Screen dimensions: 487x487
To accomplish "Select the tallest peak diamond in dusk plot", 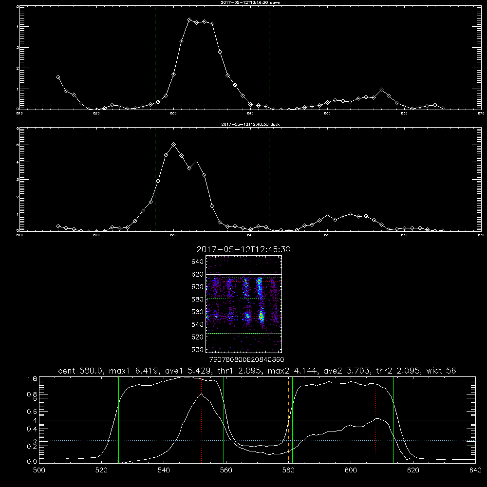I will 174,145.
